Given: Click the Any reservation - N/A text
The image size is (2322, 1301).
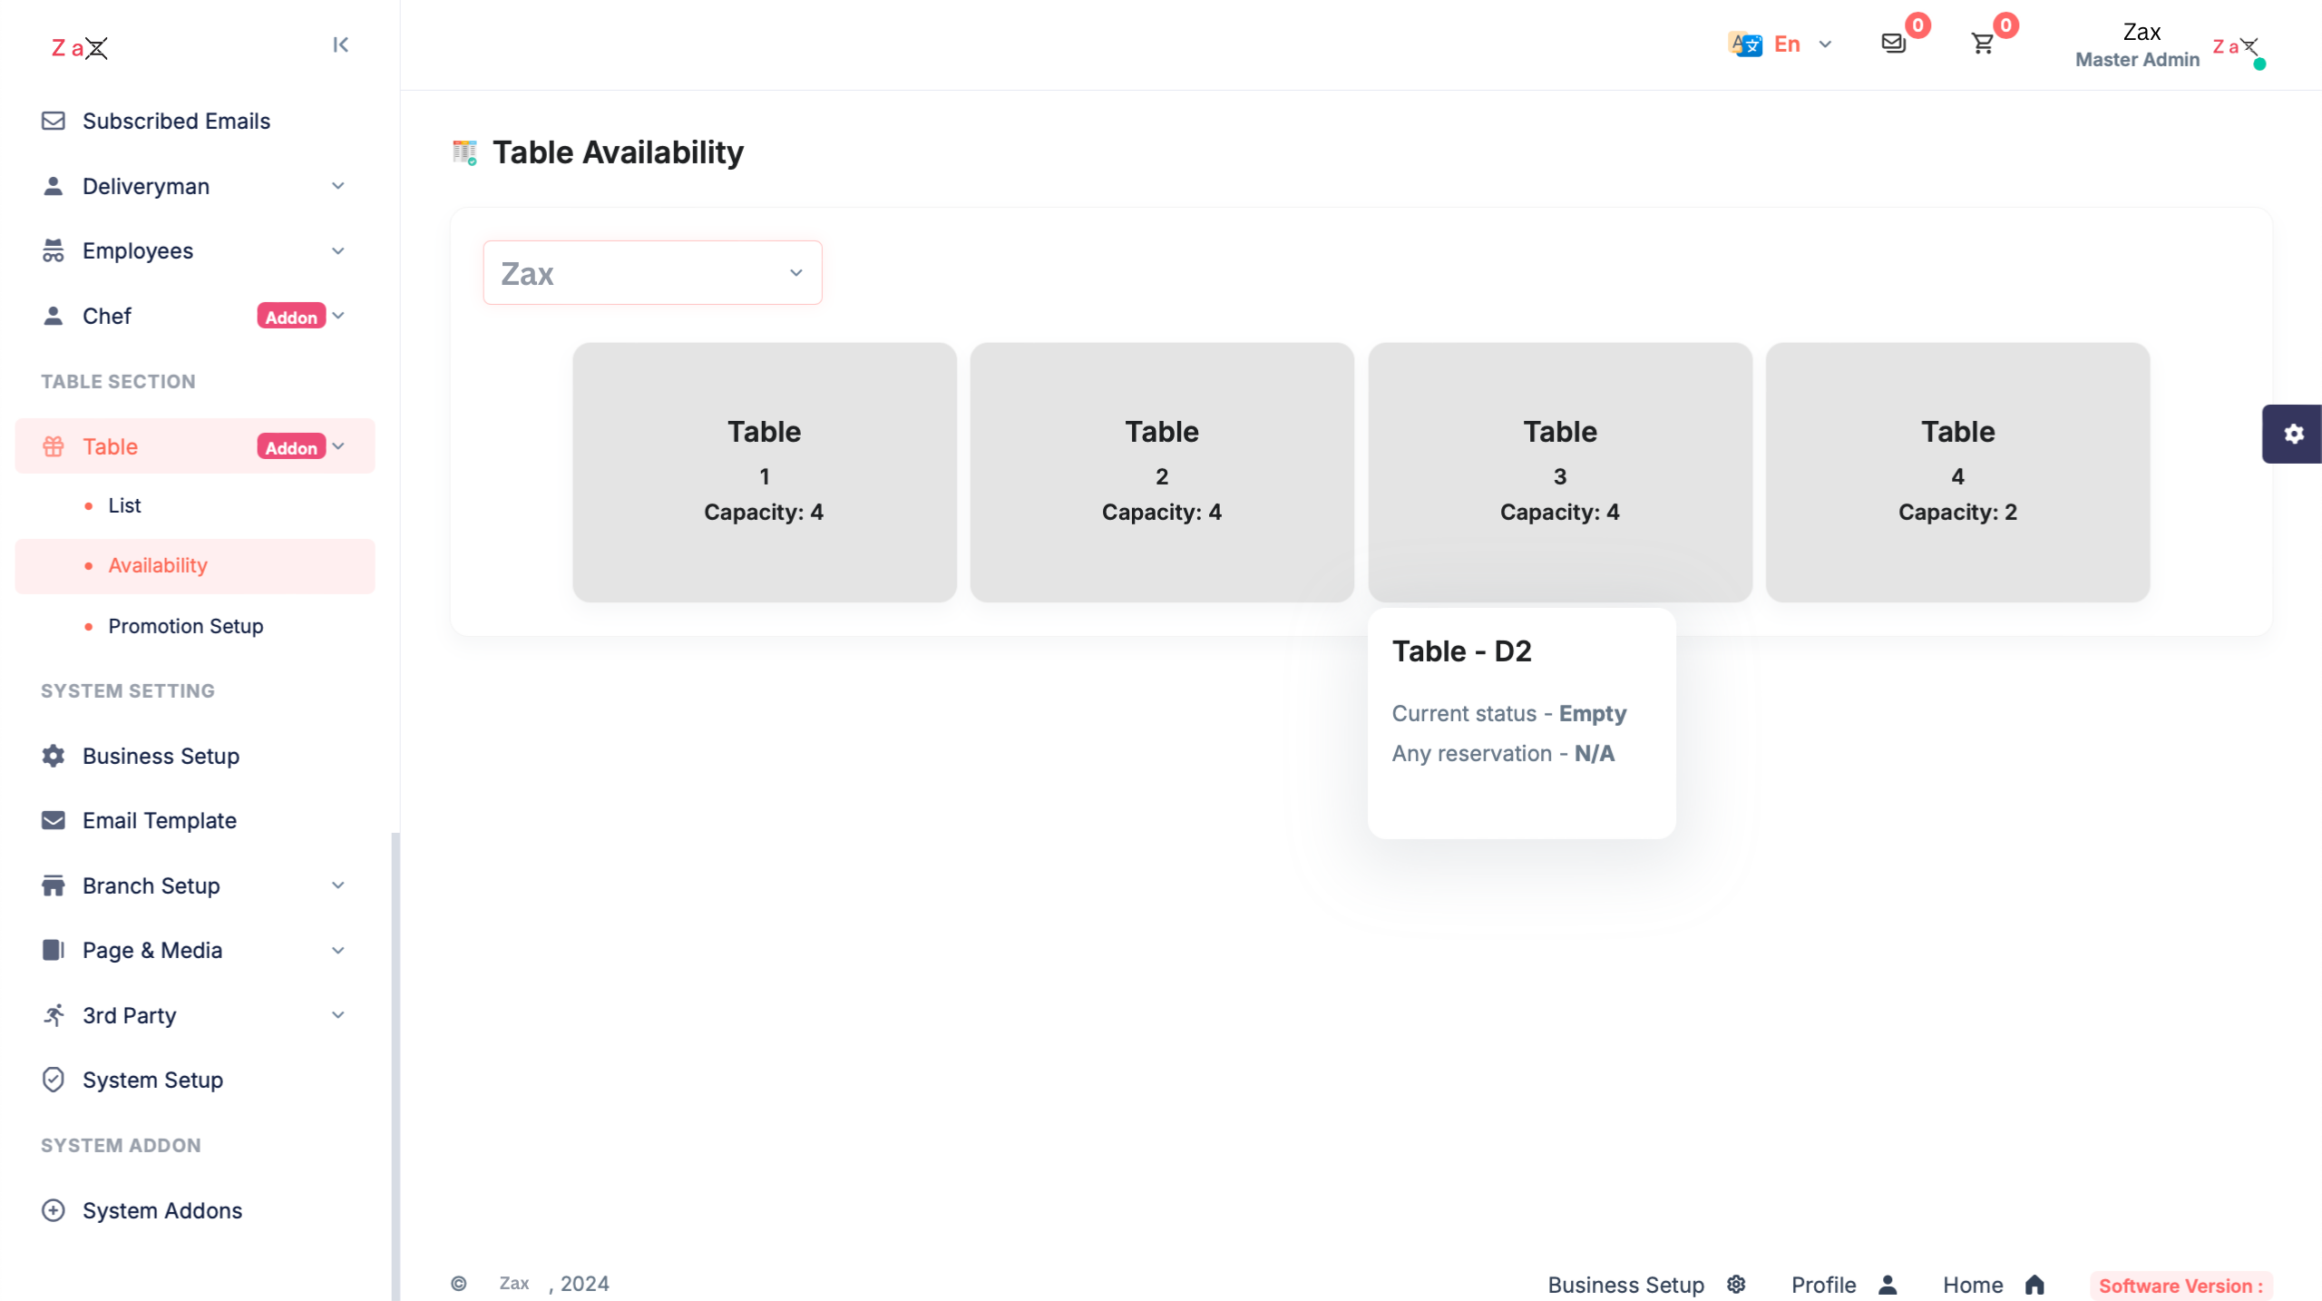Looking at the screenshot, I should (x=1503, y=753).
